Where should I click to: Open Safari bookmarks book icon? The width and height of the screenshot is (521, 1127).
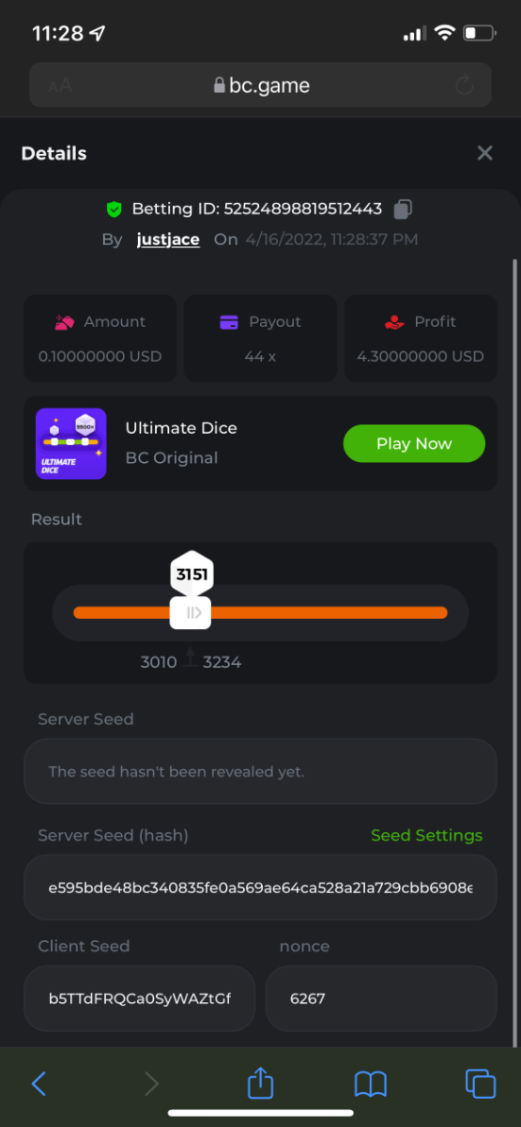click(x=371, y=1085)
